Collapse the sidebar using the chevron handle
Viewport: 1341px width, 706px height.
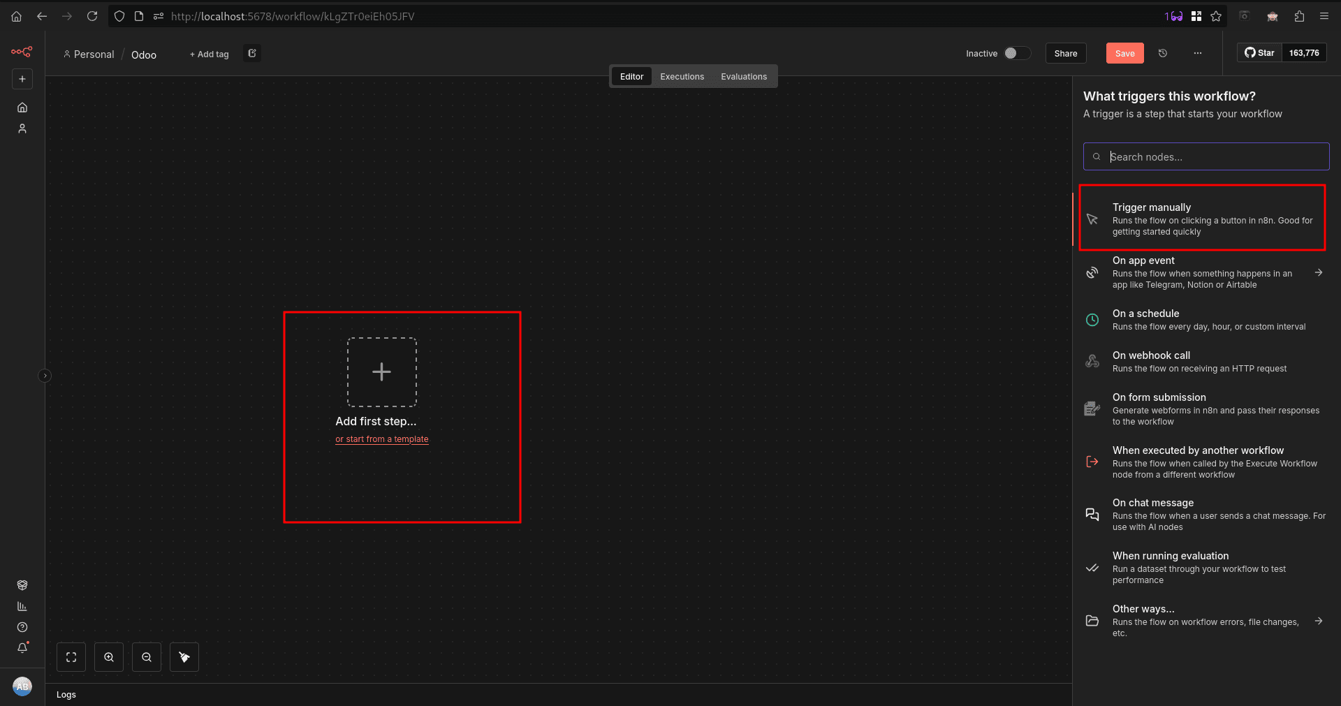45,375
